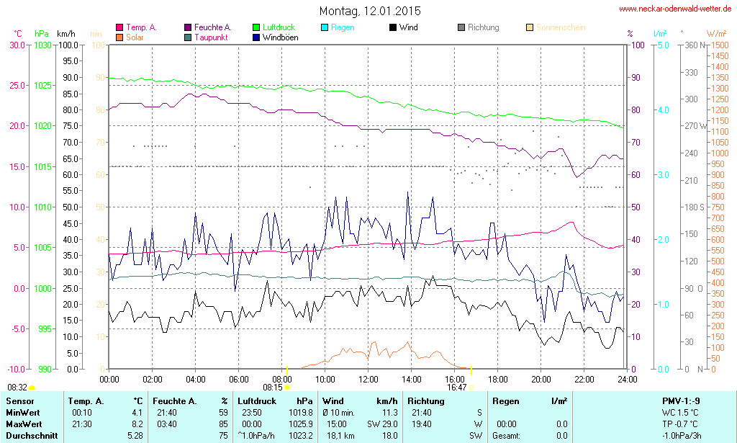Click the sunrise sun icon beside 08:15
The width and height of the screenshot is (737, 443).
(x=287, y=388)
